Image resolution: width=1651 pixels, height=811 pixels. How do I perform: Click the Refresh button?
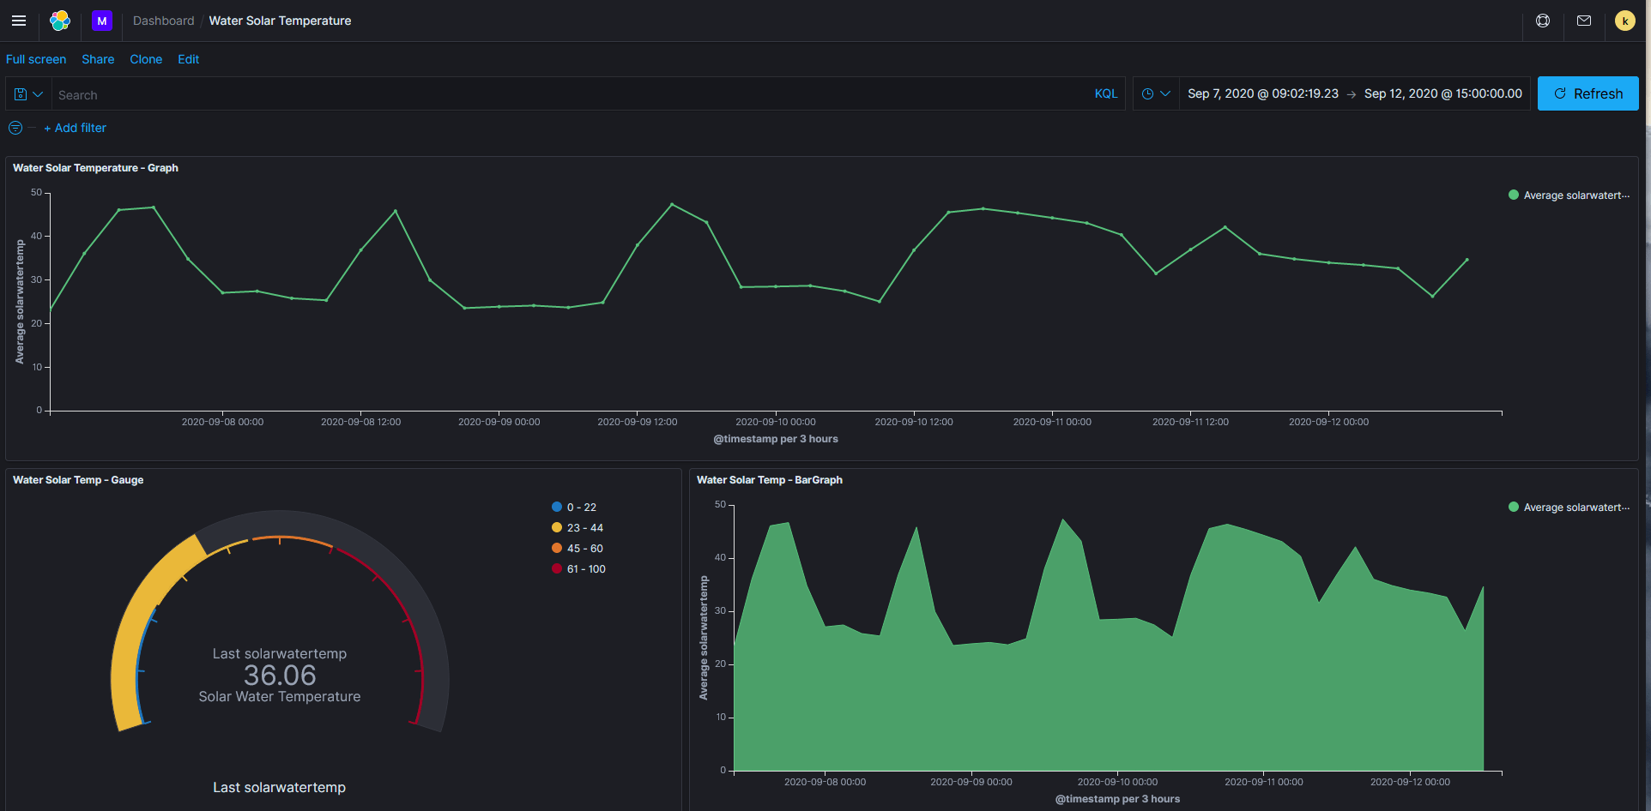tap(1587, 93)
